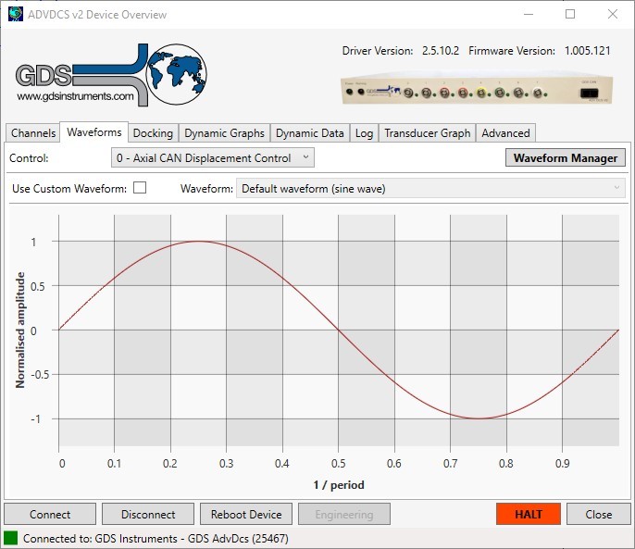
Task: Switch to the Advanced tab
Action: pyautogui.click(x=505, y=133)
